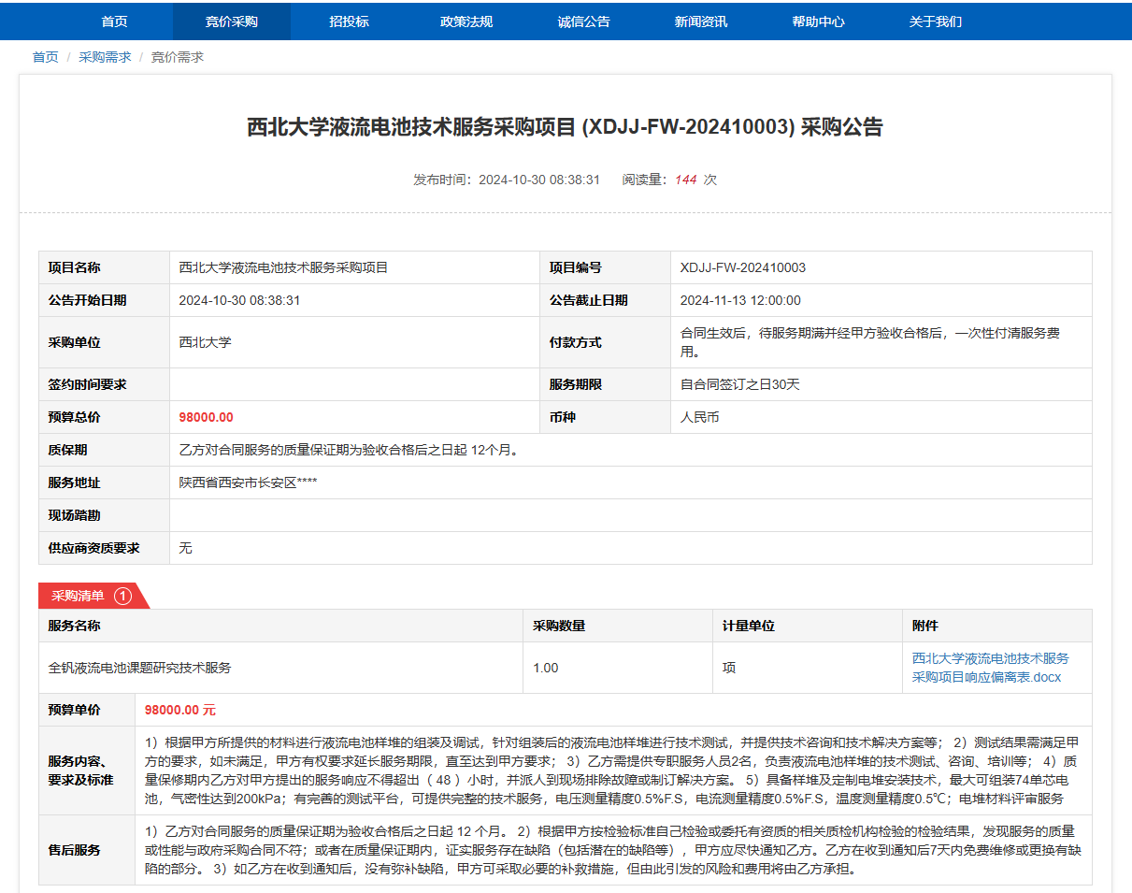Viewport: 1132px width, 893px height.
Task: Click the 首页 breadcrumb link
Action: pyautogui.click(x=45, y=57)
